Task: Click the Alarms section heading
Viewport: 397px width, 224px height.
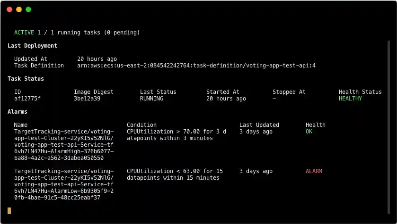Action: pos(18,112)
